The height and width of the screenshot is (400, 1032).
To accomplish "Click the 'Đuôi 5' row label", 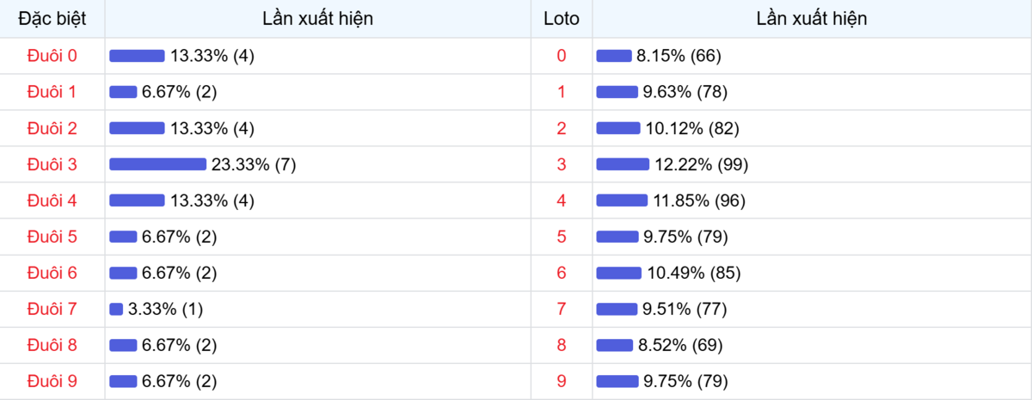I will point(52,237).
